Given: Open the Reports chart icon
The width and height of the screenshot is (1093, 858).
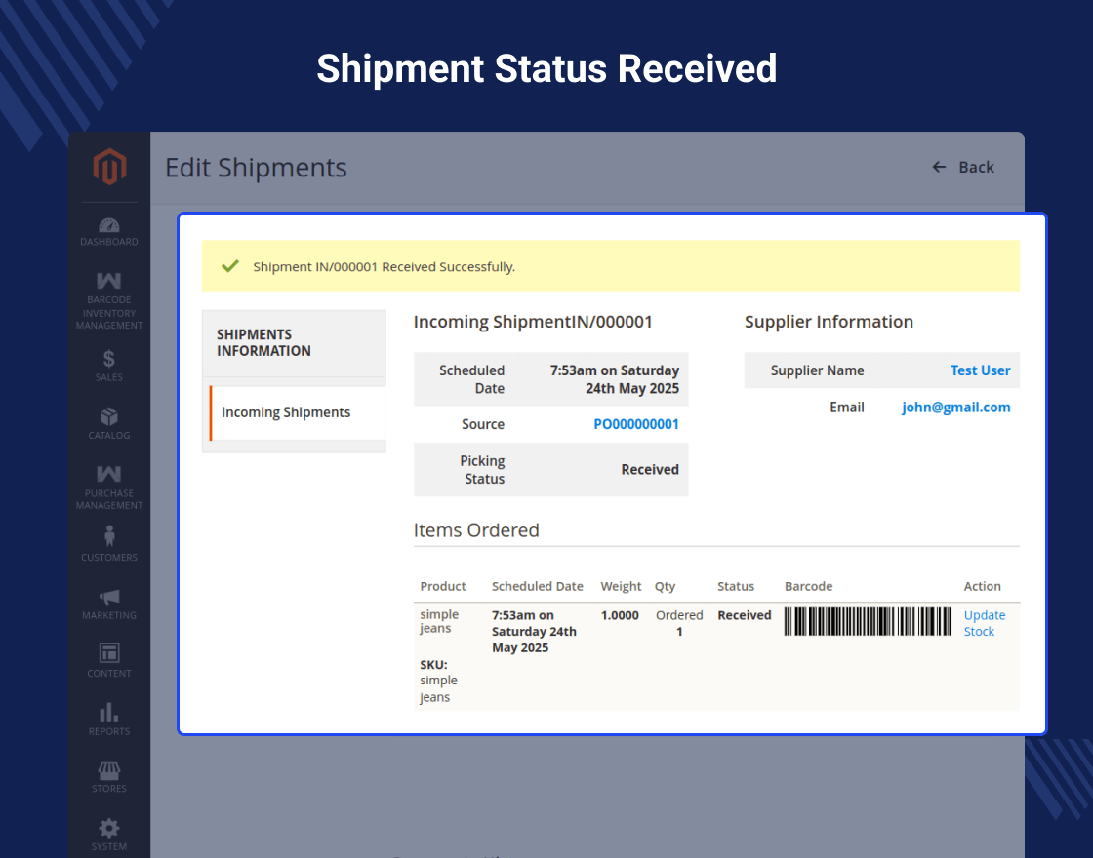Looking at the screenshot, I should [109, 712].
